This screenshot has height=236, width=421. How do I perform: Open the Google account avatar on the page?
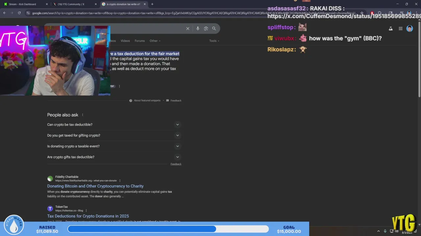409,29
